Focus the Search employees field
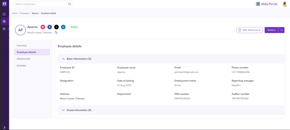This screenshot has height=130, width=290. pos(43,4)
